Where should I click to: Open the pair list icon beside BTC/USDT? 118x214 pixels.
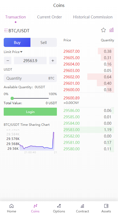point(6,30)
